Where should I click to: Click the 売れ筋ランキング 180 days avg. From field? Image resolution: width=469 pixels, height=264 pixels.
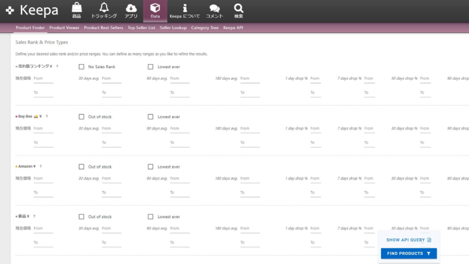click(x=250, y=79)
